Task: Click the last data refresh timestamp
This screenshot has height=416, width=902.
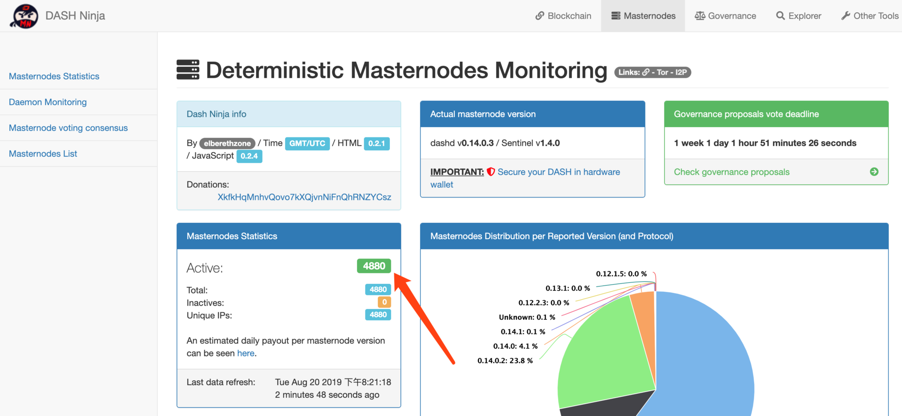Action: coord(333,388)
